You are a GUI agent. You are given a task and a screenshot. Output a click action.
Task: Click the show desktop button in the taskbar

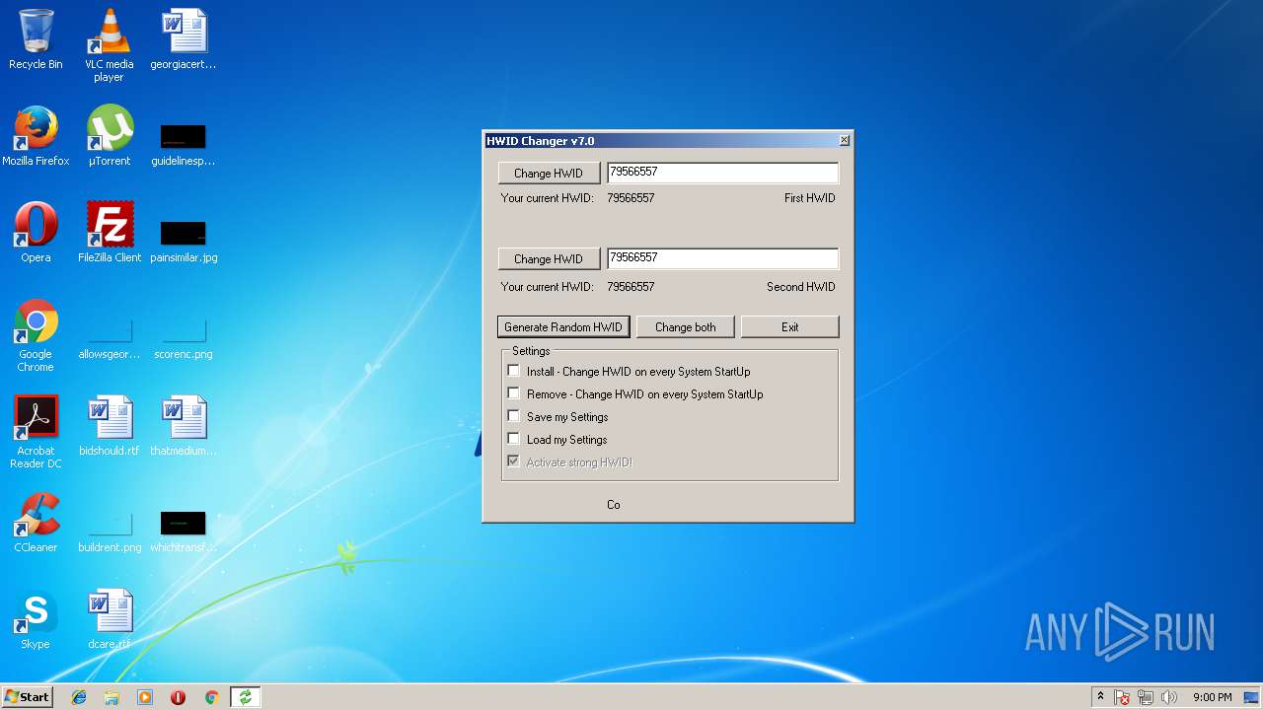pyautogui.click(x=1253, y=697)
